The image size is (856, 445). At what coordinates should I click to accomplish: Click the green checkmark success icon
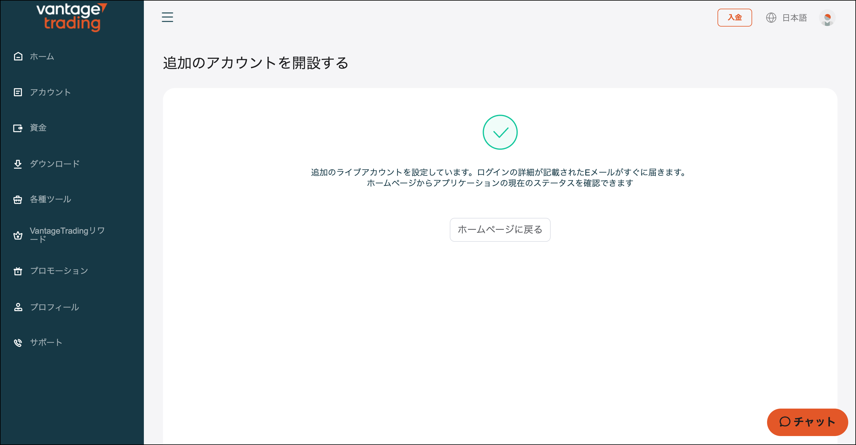(x=500, y=132)
